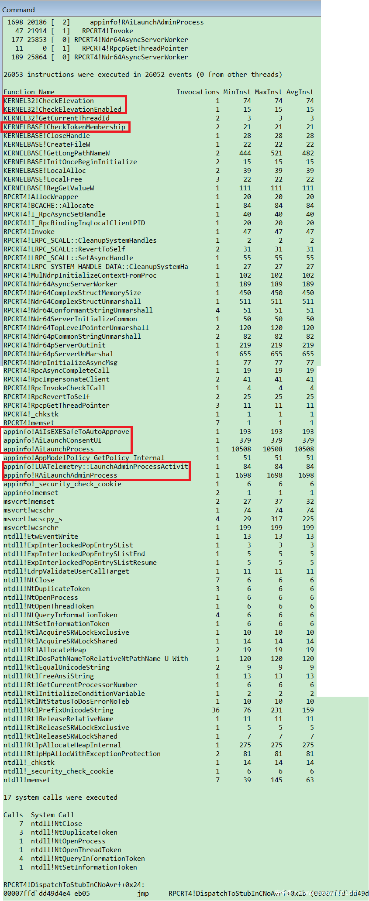This screenshot has height=901, width=369.
Task: Select RPCRT4!RpcAsyncCompleteCall row
Action: 159,370
